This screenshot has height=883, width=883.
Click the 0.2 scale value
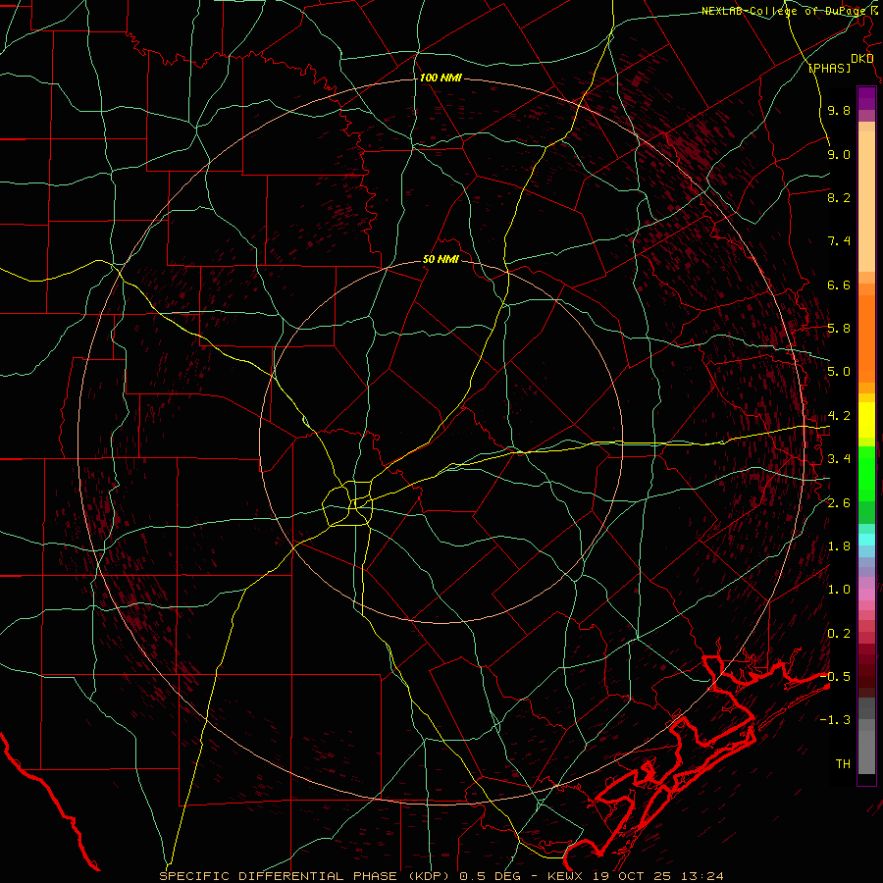(839, 634)
